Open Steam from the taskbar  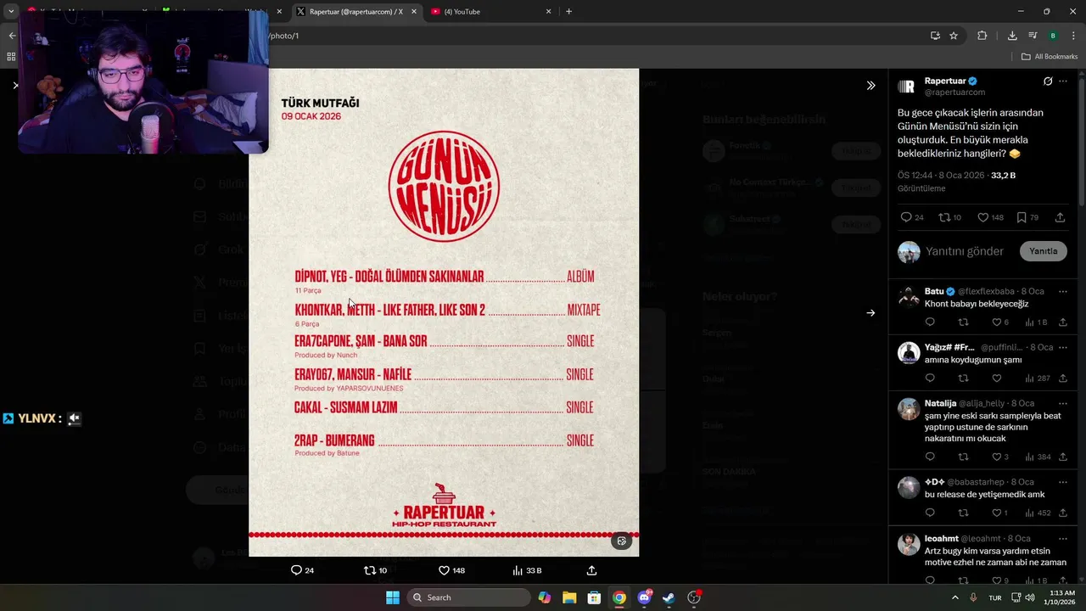[x=669, y=597]
